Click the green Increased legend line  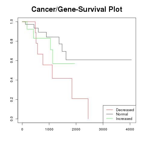tap(110, 118)
